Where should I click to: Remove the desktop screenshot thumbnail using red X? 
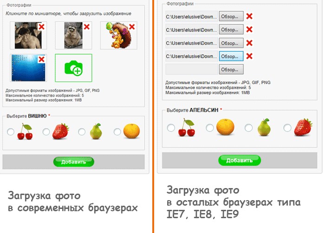pyautogui.click(x=41, y=59)
